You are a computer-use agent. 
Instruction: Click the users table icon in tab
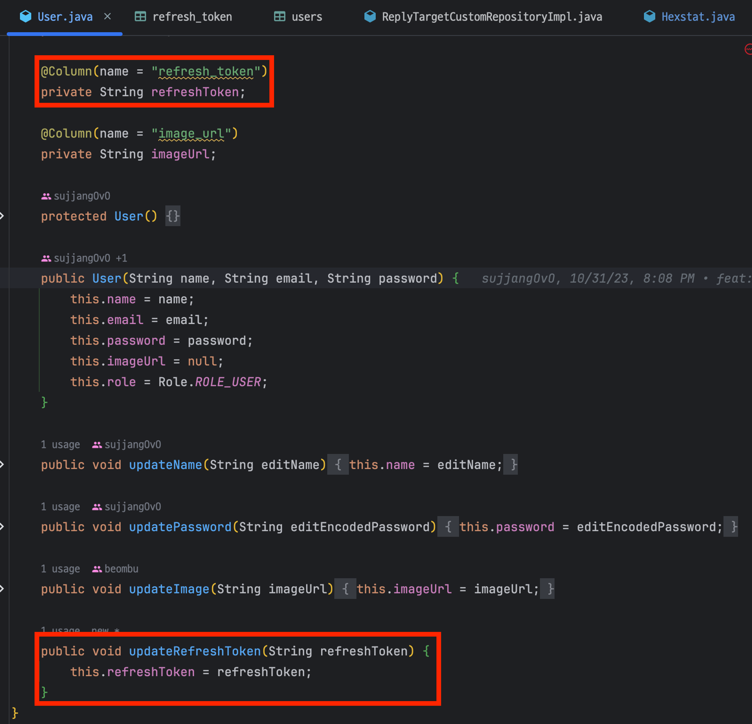[280, 17]
